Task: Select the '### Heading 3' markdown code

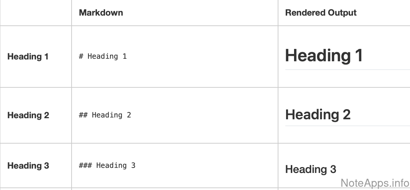Action: point(107,165)
